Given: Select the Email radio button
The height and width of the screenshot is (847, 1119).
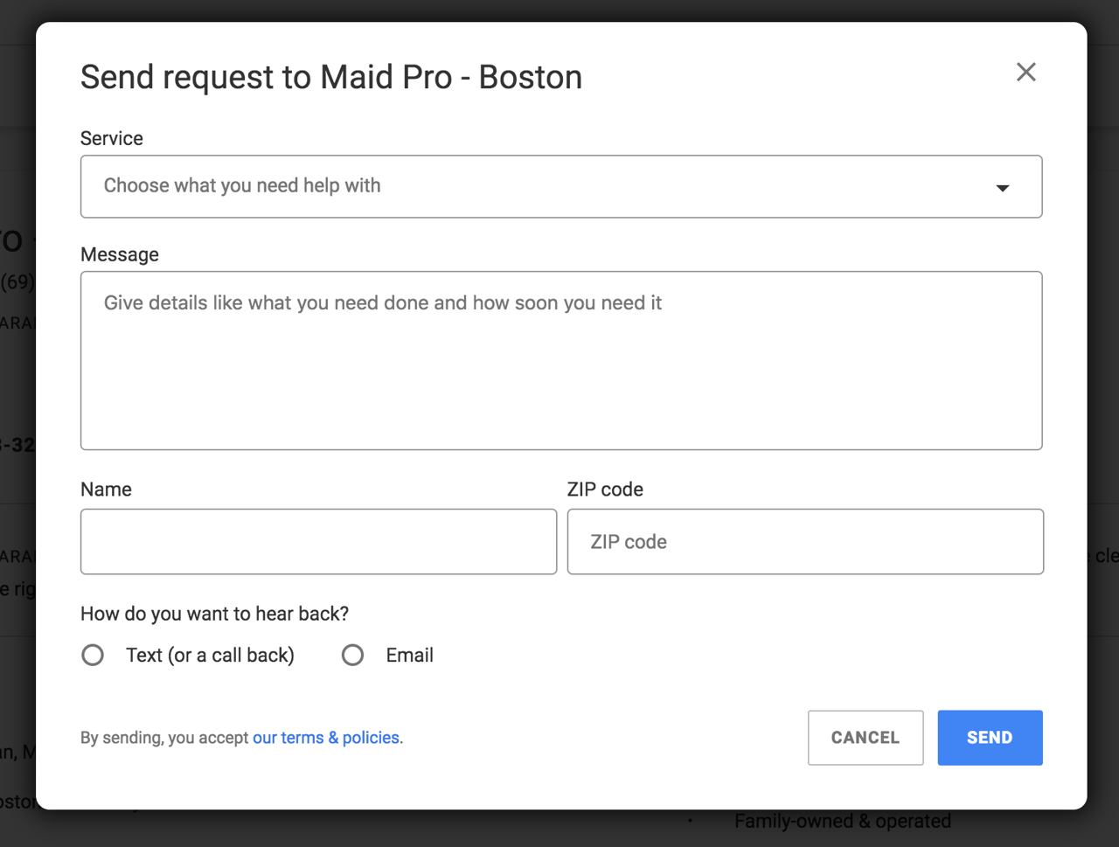Looking at the screenshot, I should click(352, 655).
